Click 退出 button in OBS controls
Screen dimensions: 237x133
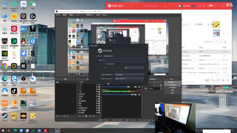pyautogui.click(x=172, y=93)
